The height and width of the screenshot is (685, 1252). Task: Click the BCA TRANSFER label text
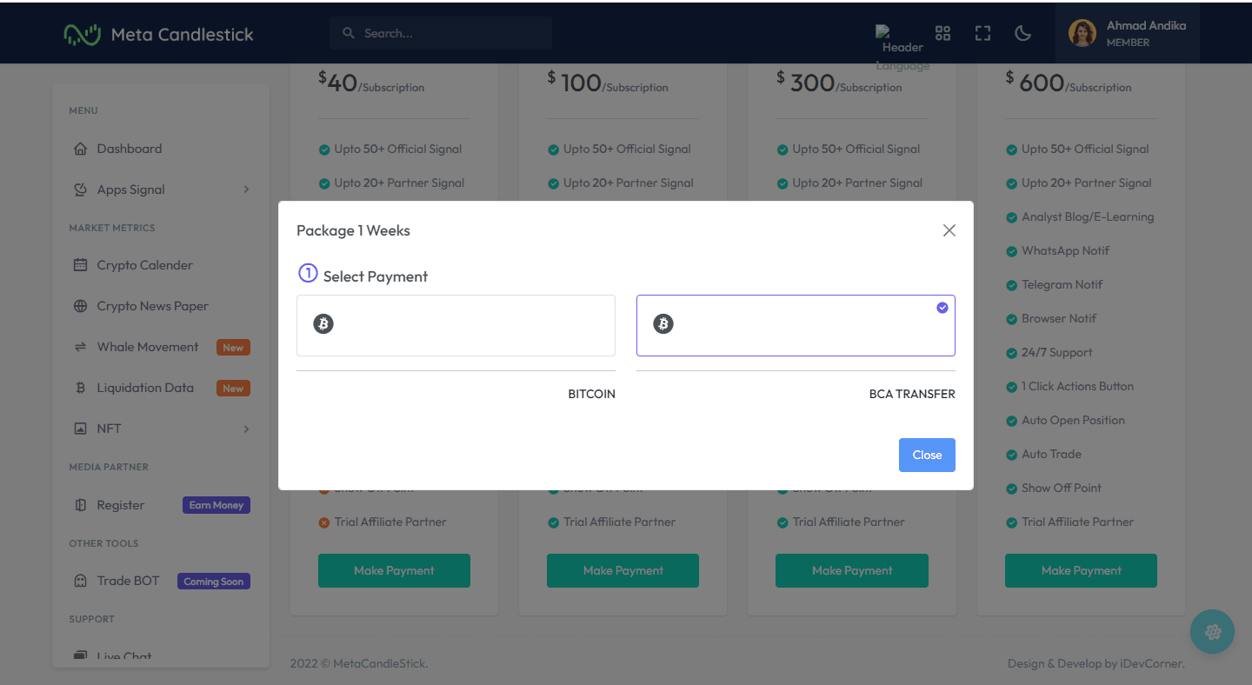[x=912, y=394]
